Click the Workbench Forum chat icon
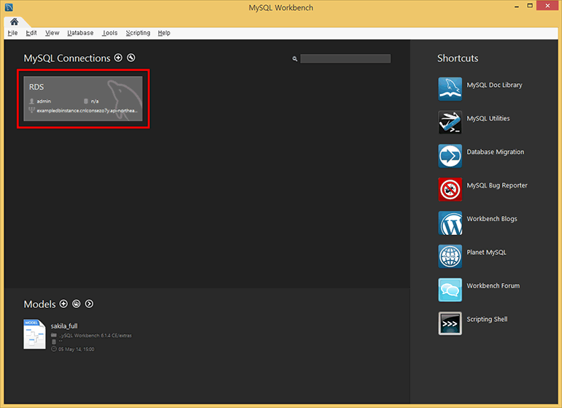Screen dimensions: 562x408 tap(450, 290)
